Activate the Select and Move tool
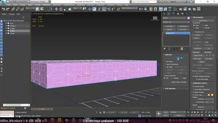The image size is (218, 123). [56, 9]
